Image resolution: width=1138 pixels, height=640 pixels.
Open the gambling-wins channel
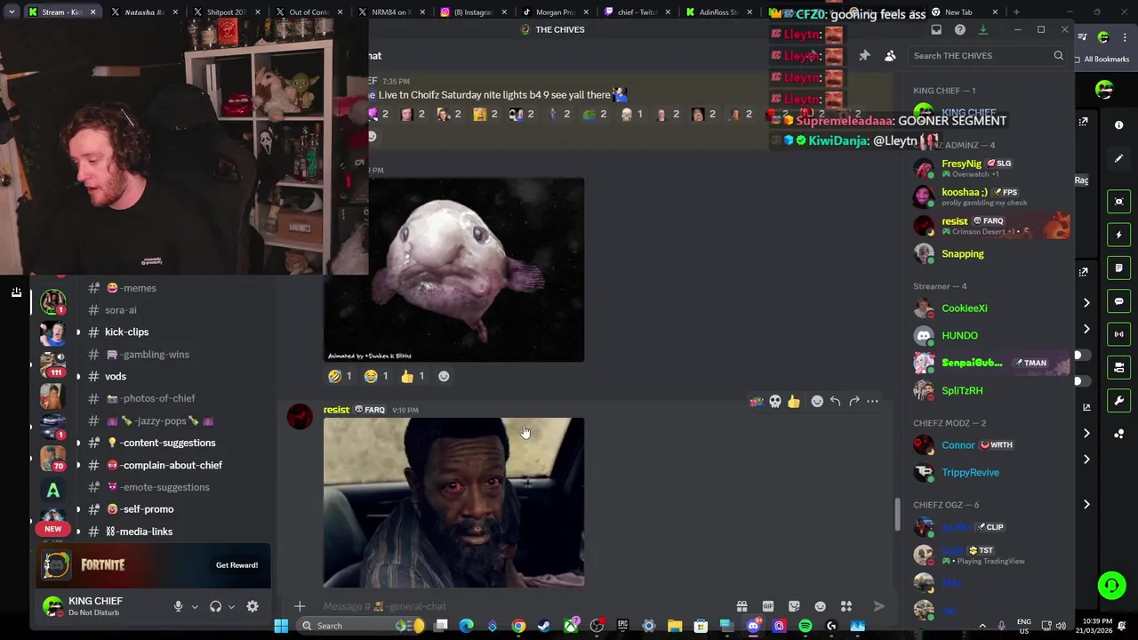coord(148,354)
